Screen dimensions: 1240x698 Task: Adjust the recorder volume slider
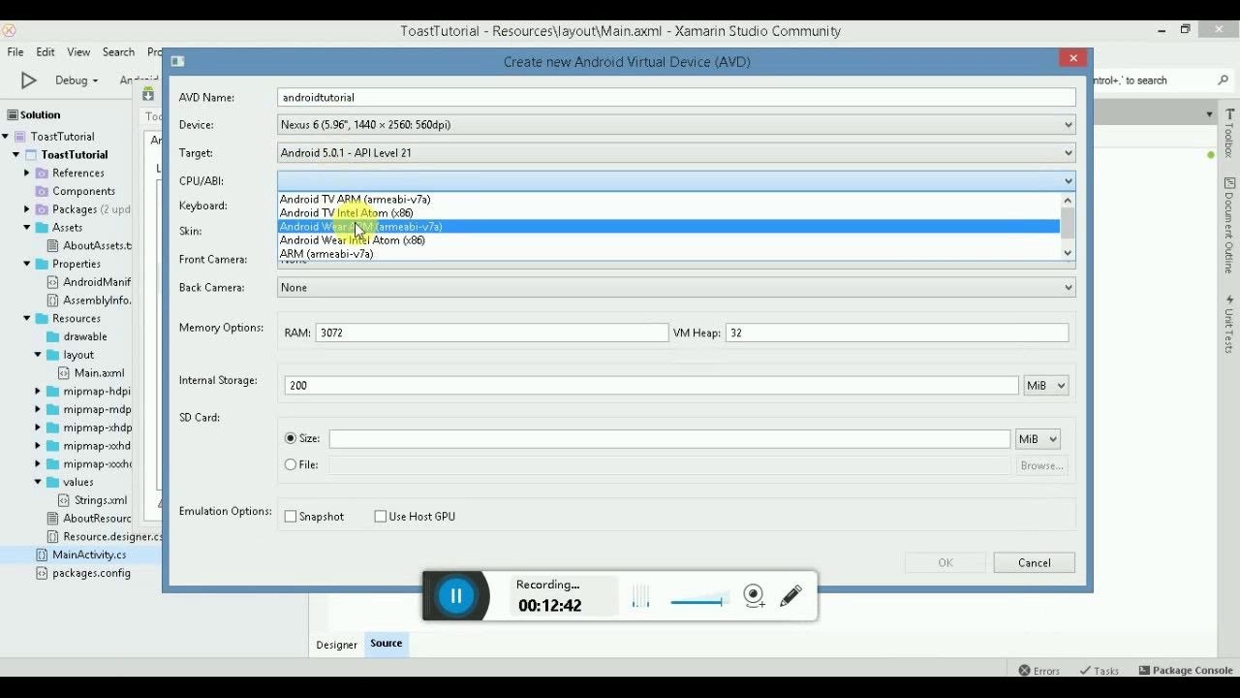[697, 602]
